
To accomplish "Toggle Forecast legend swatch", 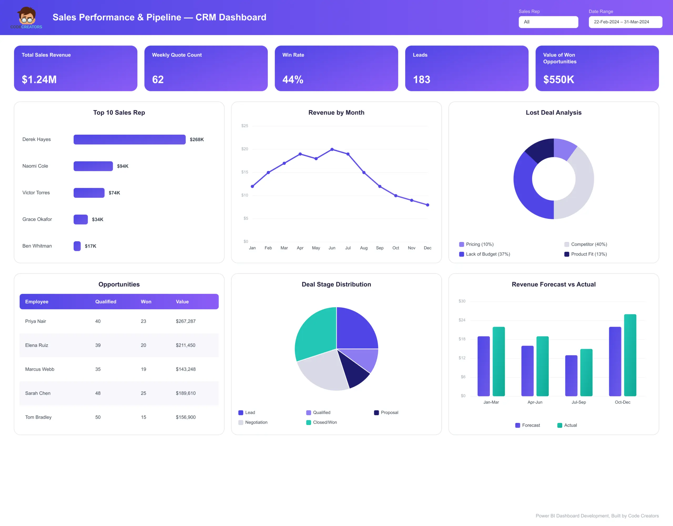I will [518, 425].
